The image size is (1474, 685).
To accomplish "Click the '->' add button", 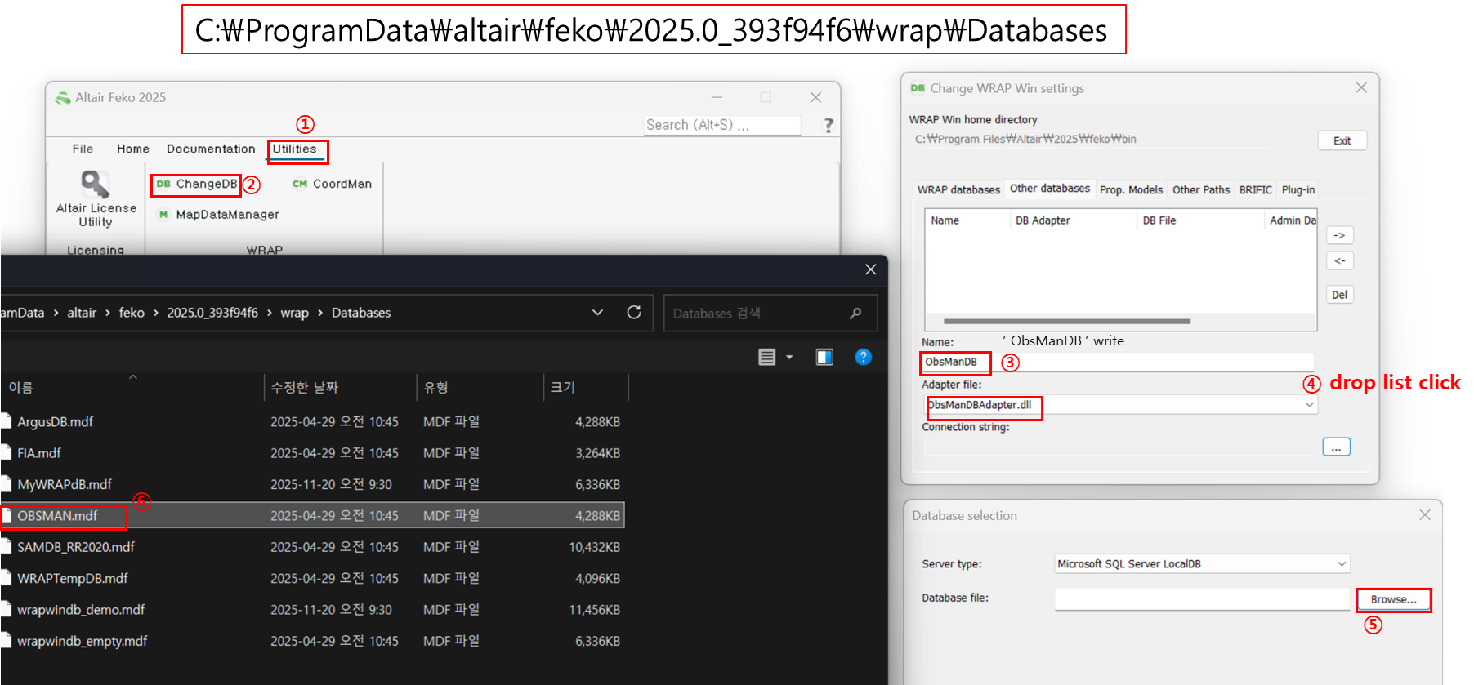I will tap(1339, 235).
